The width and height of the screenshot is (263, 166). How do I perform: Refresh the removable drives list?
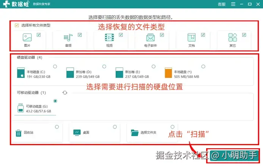65,93
